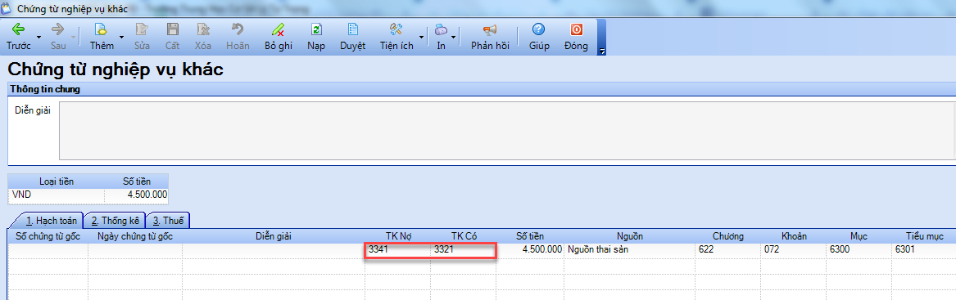Select the VND currency cell

click(56, 195)
